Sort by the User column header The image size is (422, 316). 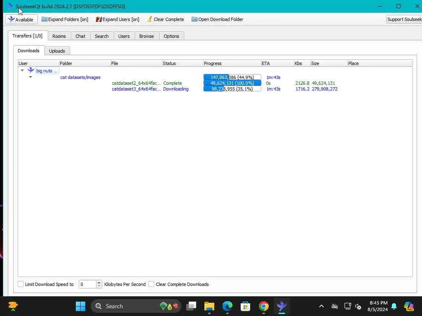(x=38, y=63)
